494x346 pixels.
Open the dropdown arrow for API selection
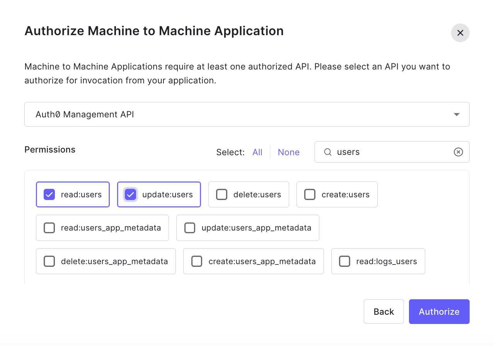[457, 114]
